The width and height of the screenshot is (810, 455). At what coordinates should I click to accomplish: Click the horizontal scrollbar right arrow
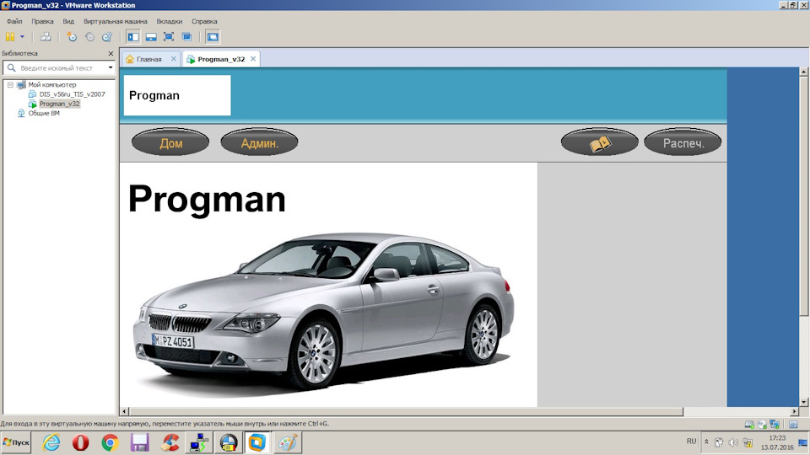point(795,412)
